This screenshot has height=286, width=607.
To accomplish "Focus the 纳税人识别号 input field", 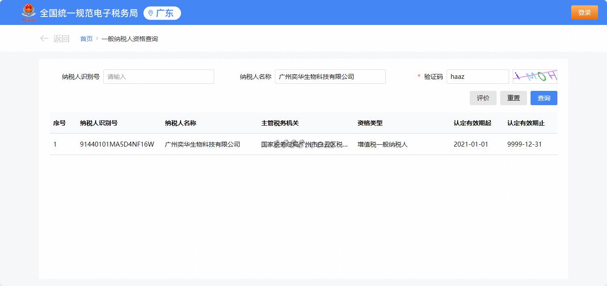I will pos(159,77).
